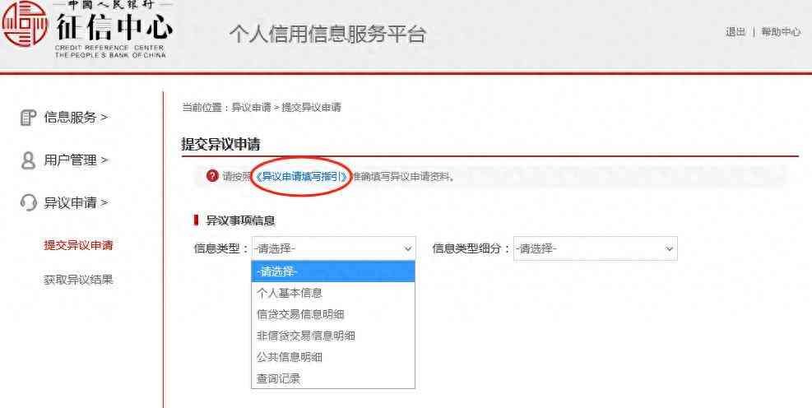Click the 信息类型 dropdown arrow

point(407,249)
